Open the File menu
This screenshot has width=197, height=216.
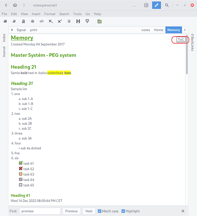[4, 14]
